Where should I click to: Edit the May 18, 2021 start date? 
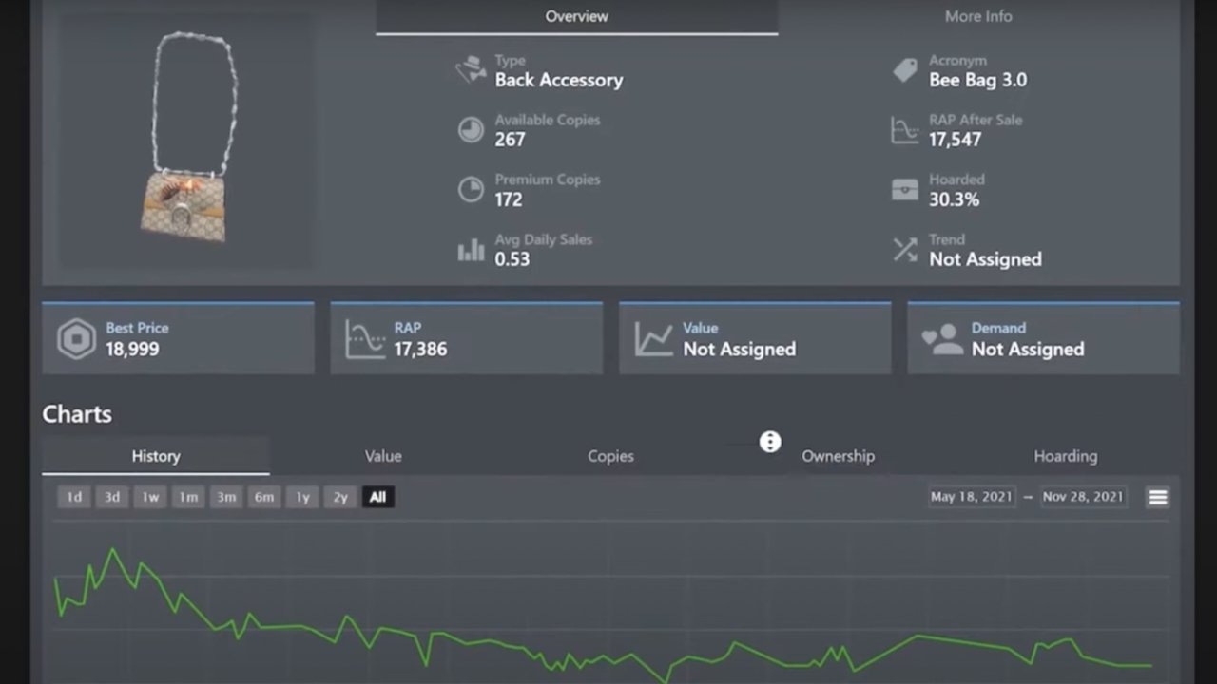(972, 497)
